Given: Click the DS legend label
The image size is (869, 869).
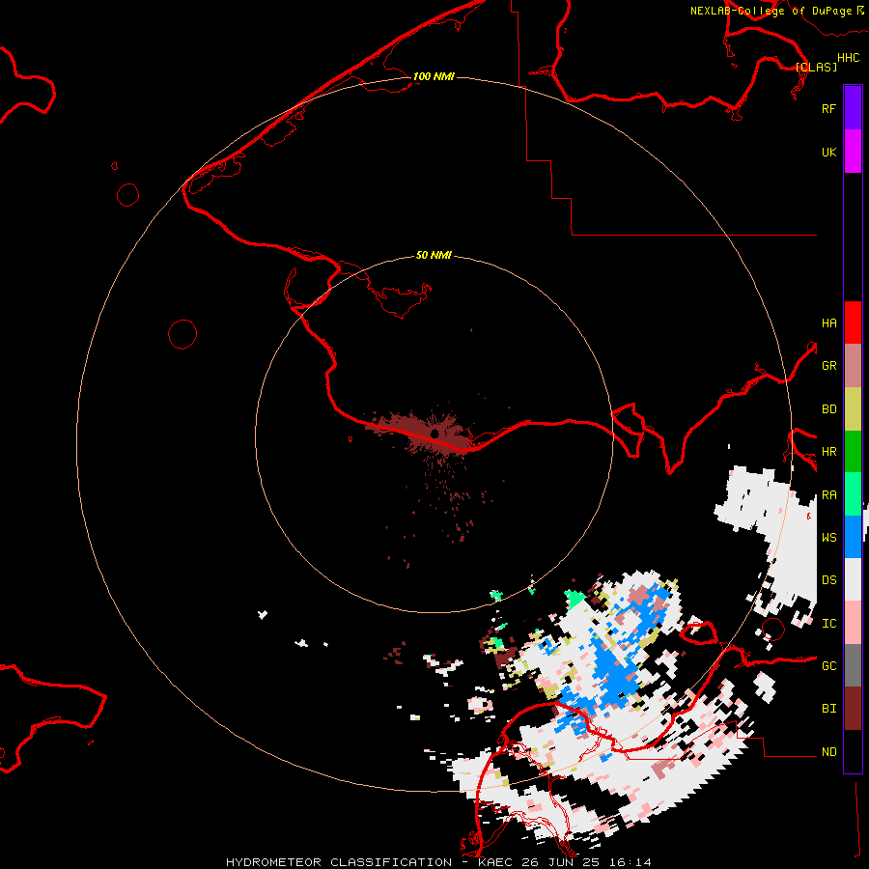Looking at the screenshot, I should [x=828, y=580].
